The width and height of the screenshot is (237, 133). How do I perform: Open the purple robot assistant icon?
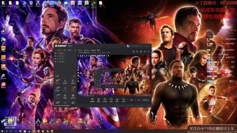(134, 51)
